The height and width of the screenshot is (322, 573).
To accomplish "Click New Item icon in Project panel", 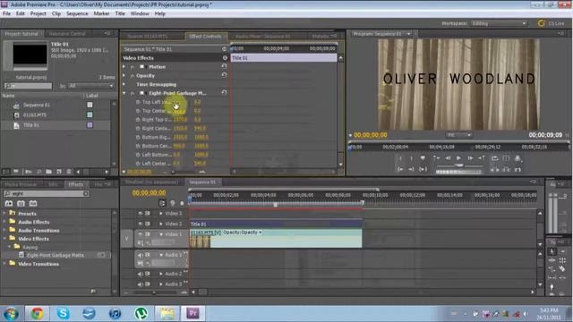I will pyautogui.click(x=59, y=171).
